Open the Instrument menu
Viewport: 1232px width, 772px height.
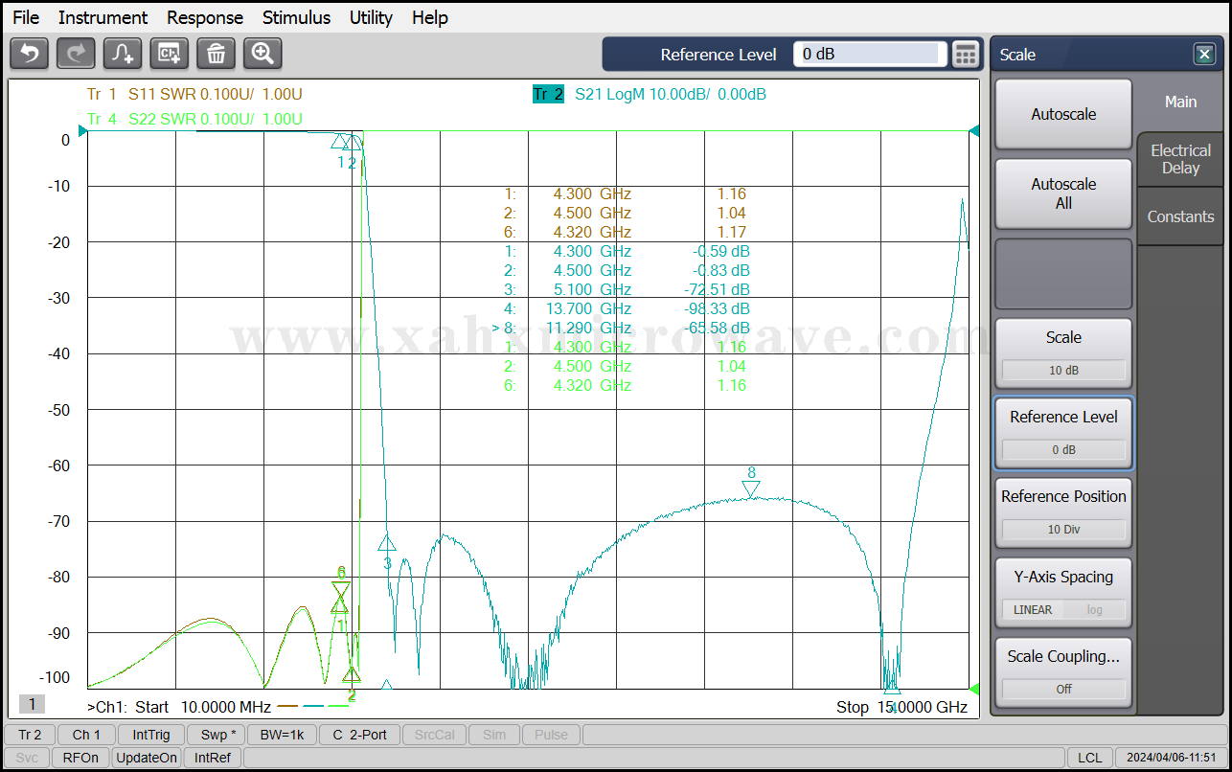click(103, 17)
